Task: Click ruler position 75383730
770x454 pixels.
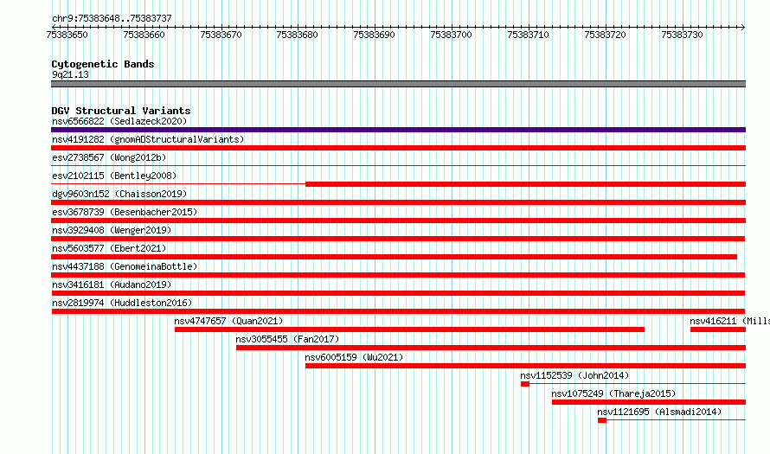Action: pos(682,35)
